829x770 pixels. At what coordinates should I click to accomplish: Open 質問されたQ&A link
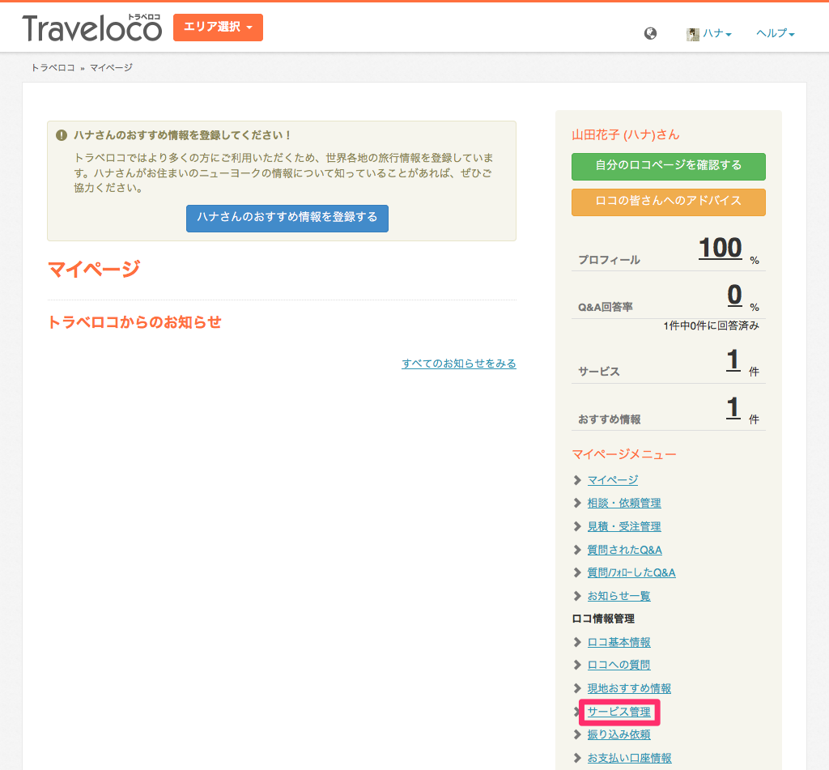point(624,550)
